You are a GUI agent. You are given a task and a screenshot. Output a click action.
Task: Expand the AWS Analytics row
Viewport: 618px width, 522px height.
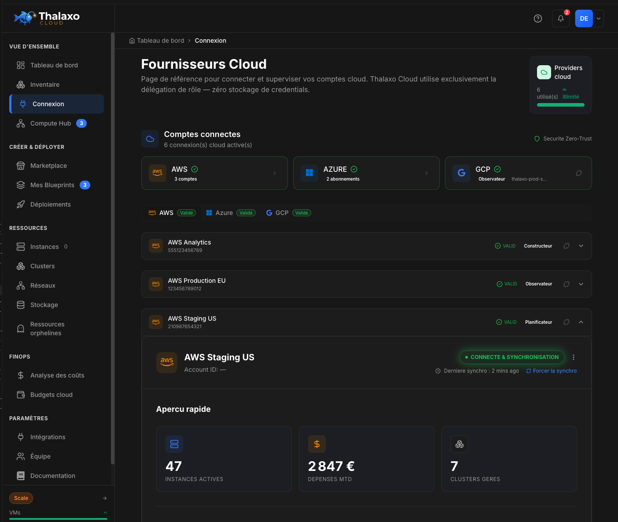(581, 246)
